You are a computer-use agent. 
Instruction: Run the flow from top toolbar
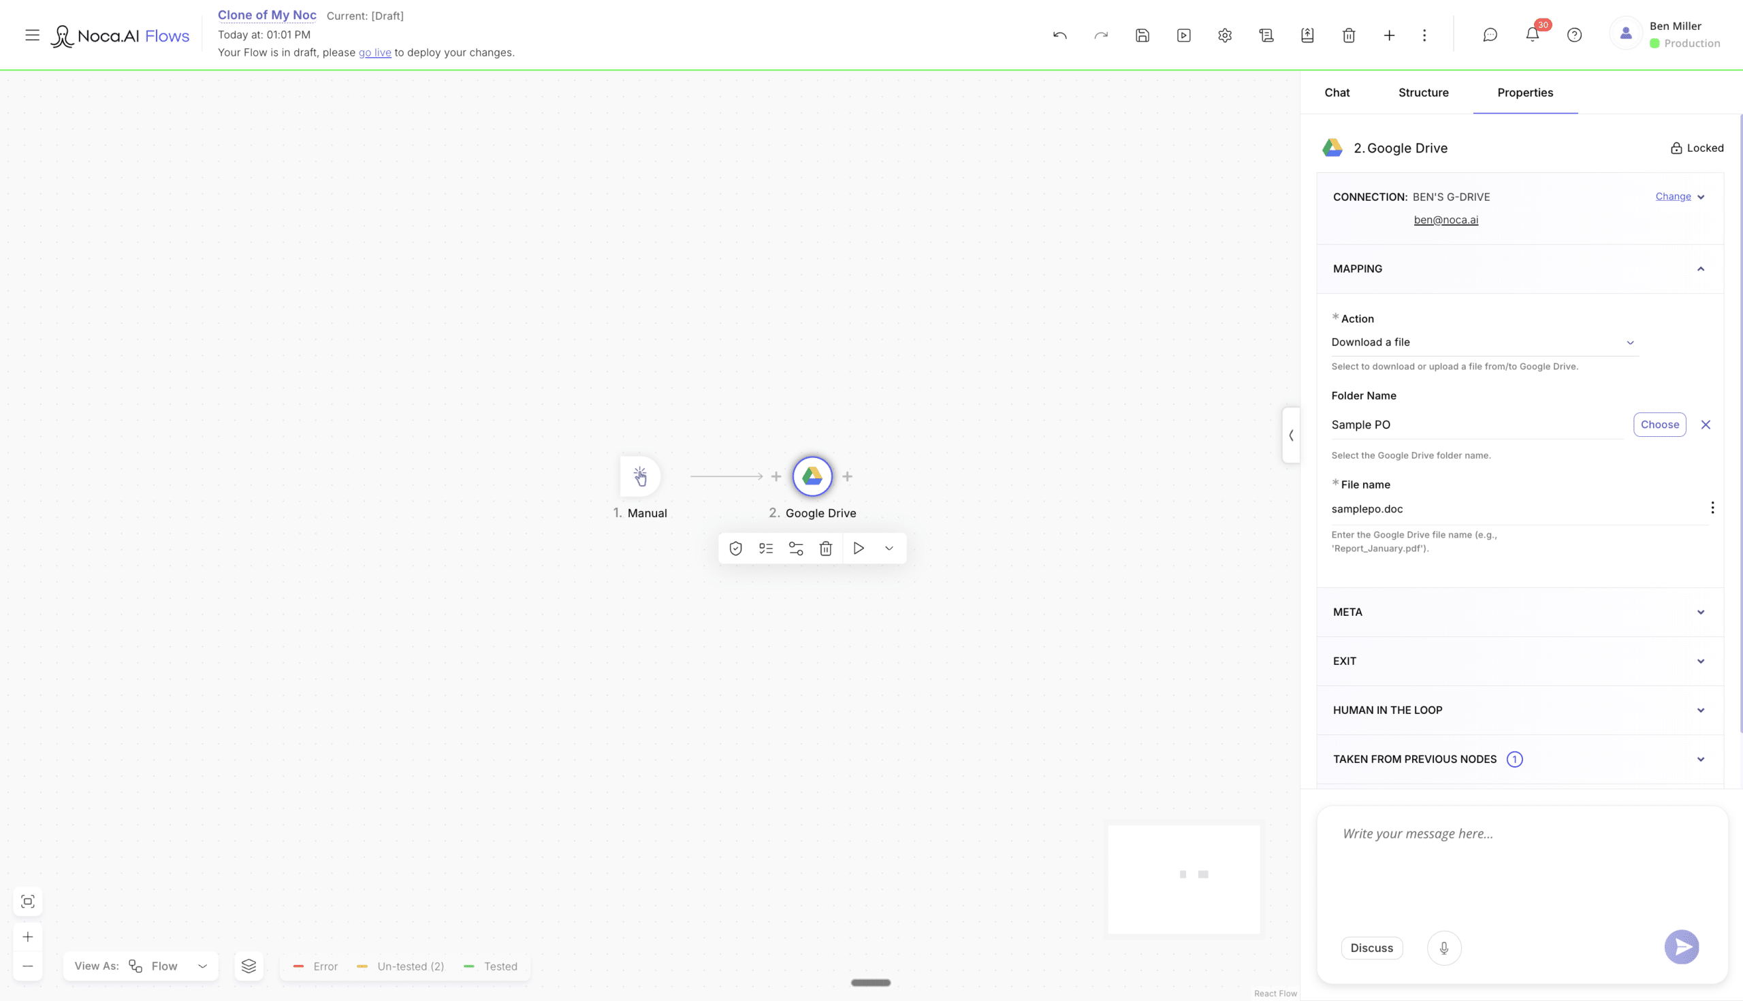point(1183,35)
